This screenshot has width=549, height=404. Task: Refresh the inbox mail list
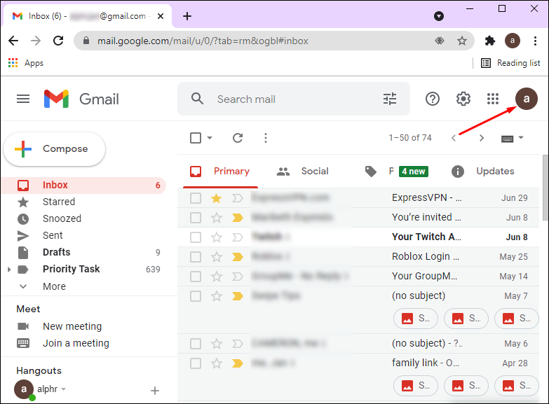(238, 138)
